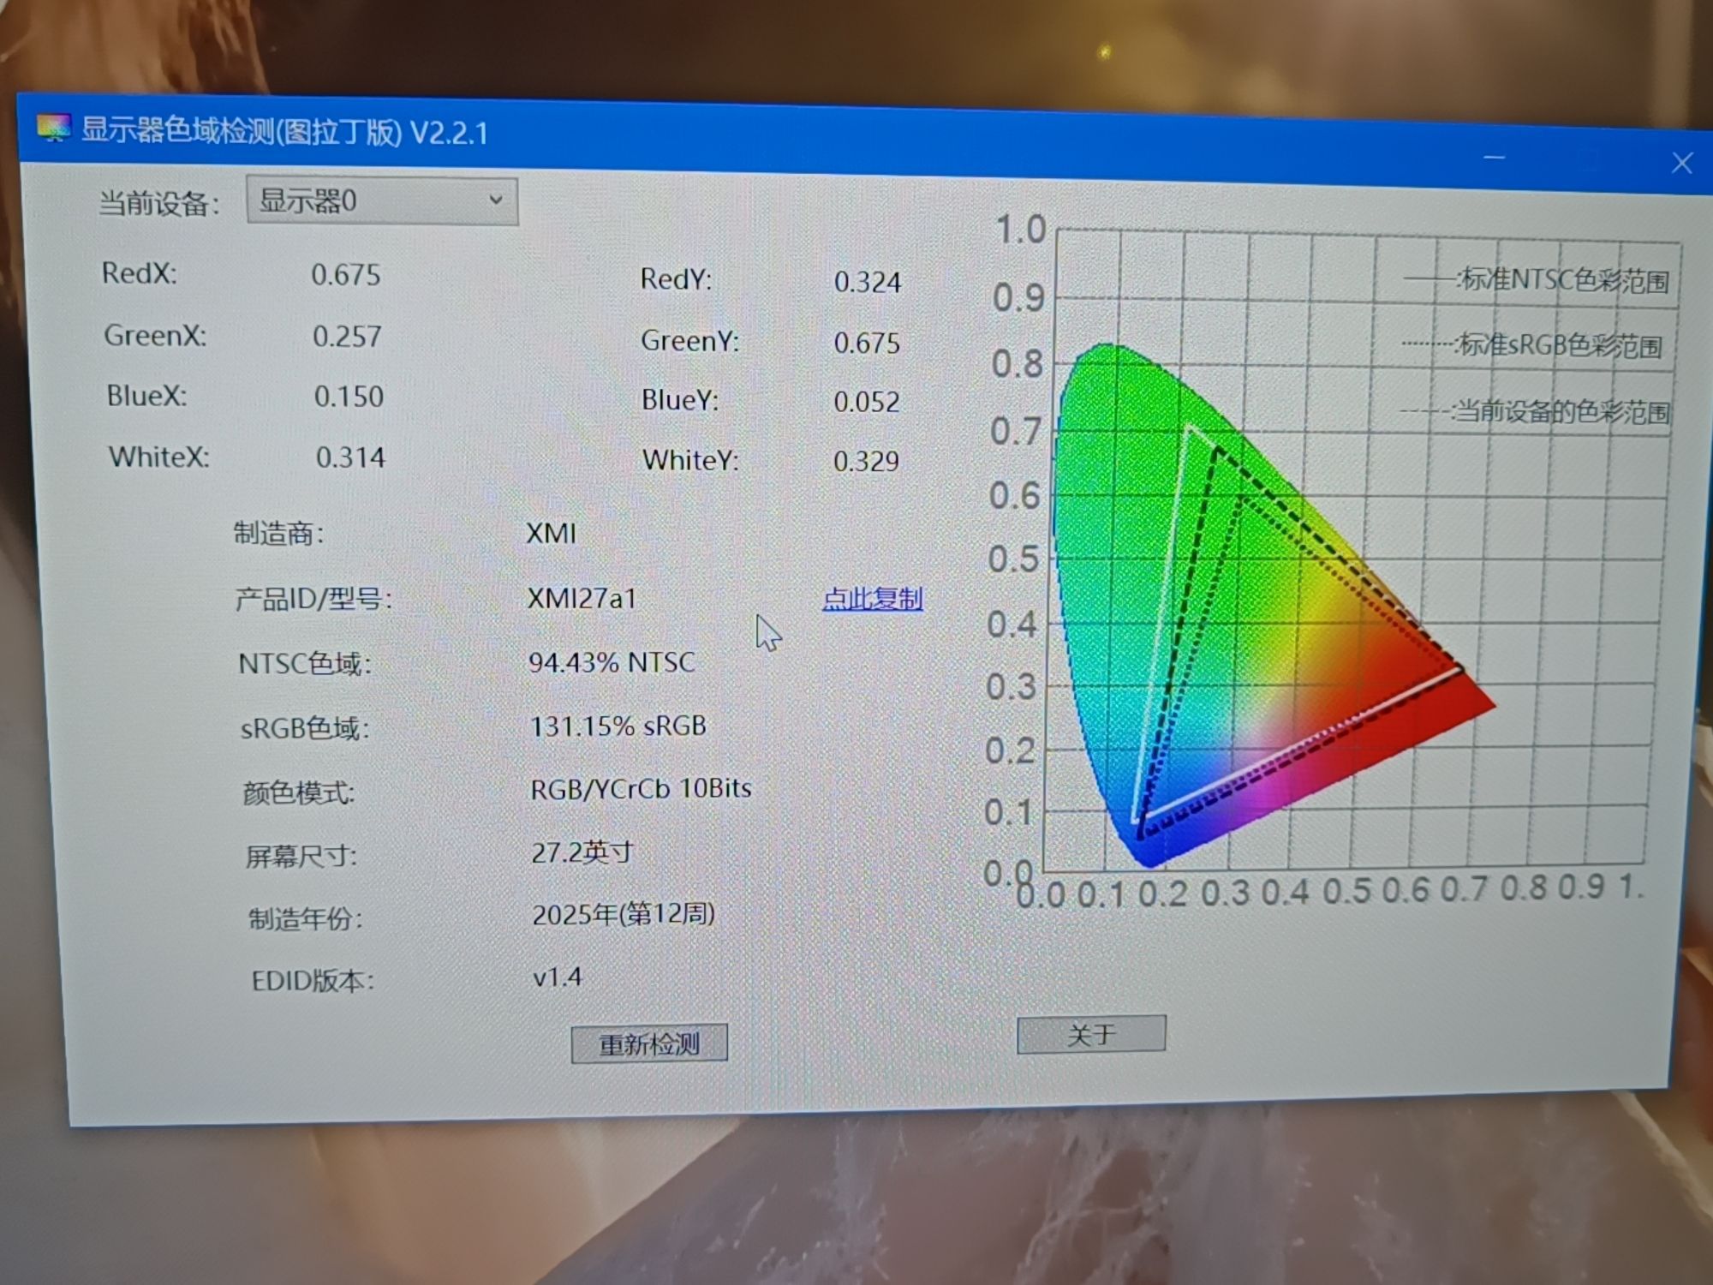This screenshot has width=1713, height=1285.
Task: Click the chevron arrow of device dropdown
Action: 496,200
